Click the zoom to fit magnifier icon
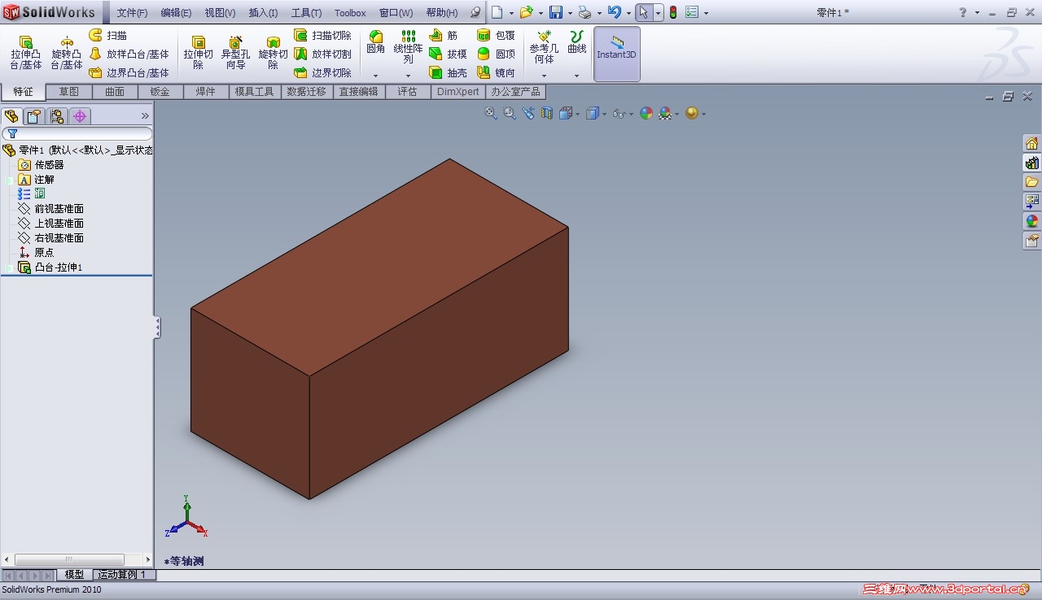Image resolution: width=1042 pixels, height=600 pixels. [491, 113]
